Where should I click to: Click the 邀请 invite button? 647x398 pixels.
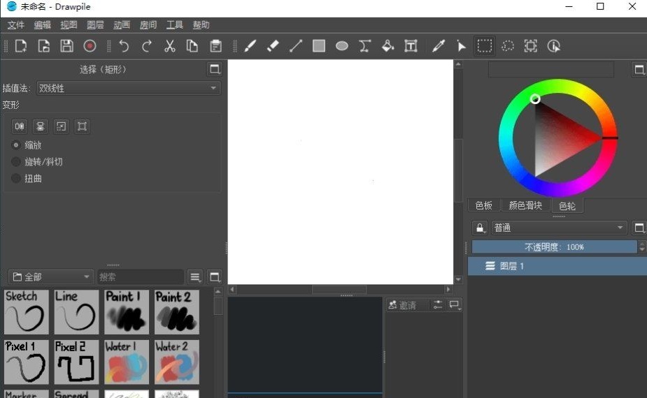tap(407, 305)
